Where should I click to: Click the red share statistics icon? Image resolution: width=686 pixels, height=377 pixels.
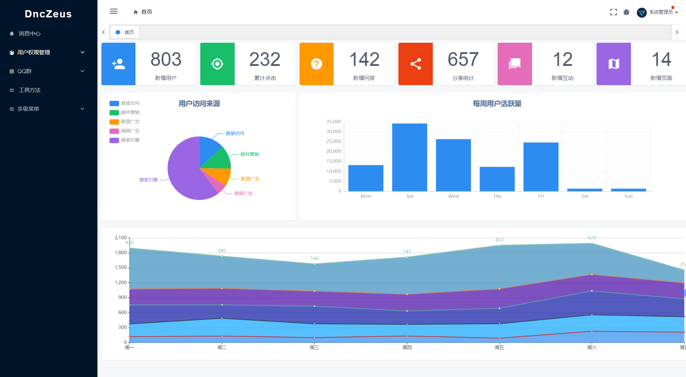(x=415, y=64)
